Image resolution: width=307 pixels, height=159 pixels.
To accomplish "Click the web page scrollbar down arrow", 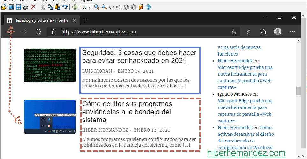I will (298, 156).
